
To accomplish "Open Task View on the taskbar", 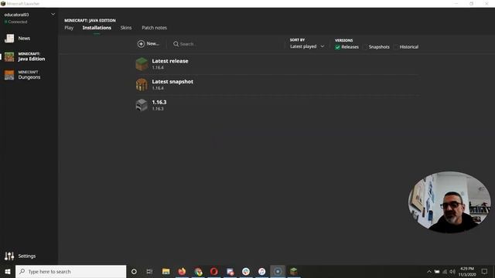I will pos(149,271).
